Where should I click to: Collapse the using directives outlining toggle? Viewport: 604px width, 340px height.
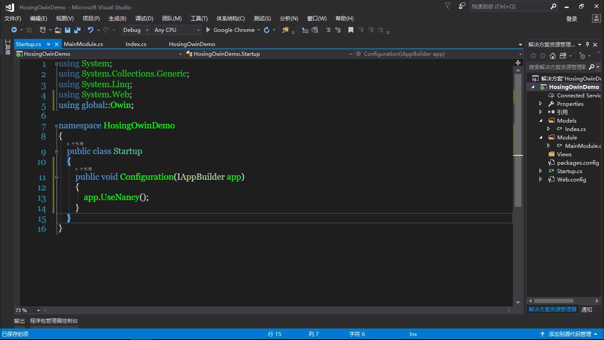point(56,64)
